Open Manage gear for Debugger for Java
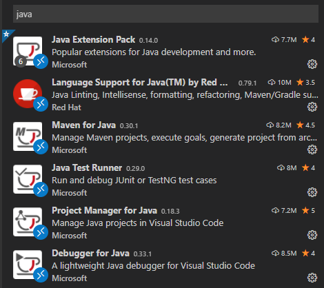324x288 pixels. click(x=312, y=278)
